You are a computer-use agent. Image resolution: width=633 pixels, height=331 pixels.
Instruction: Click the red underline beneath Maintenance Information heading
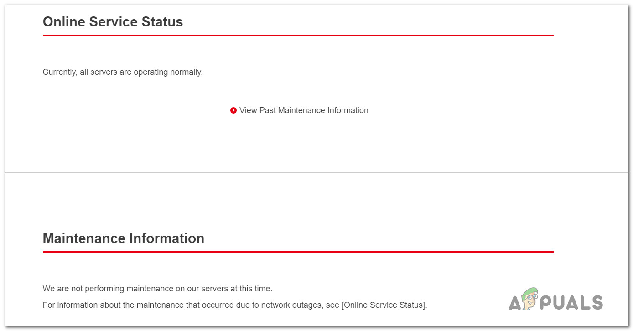tap(298, 252)
